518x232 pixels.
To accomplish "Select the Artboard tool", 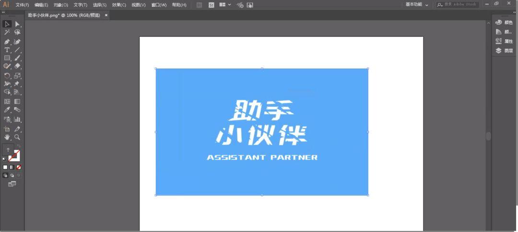I will pyautogui.click(x=7, y=129).
